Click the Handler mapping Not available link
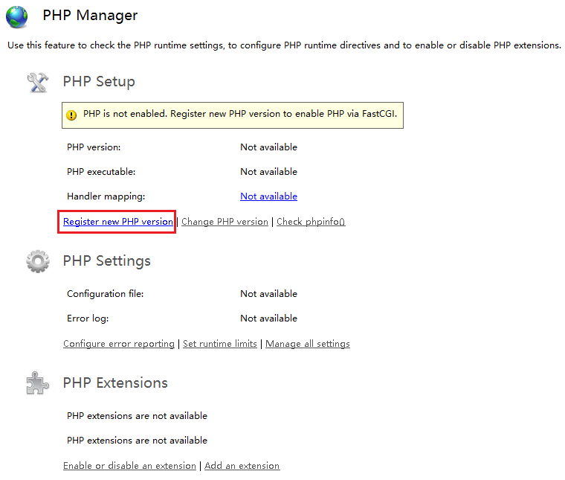The width and height of the screenshot is (565, 480). tap(269, 196)
